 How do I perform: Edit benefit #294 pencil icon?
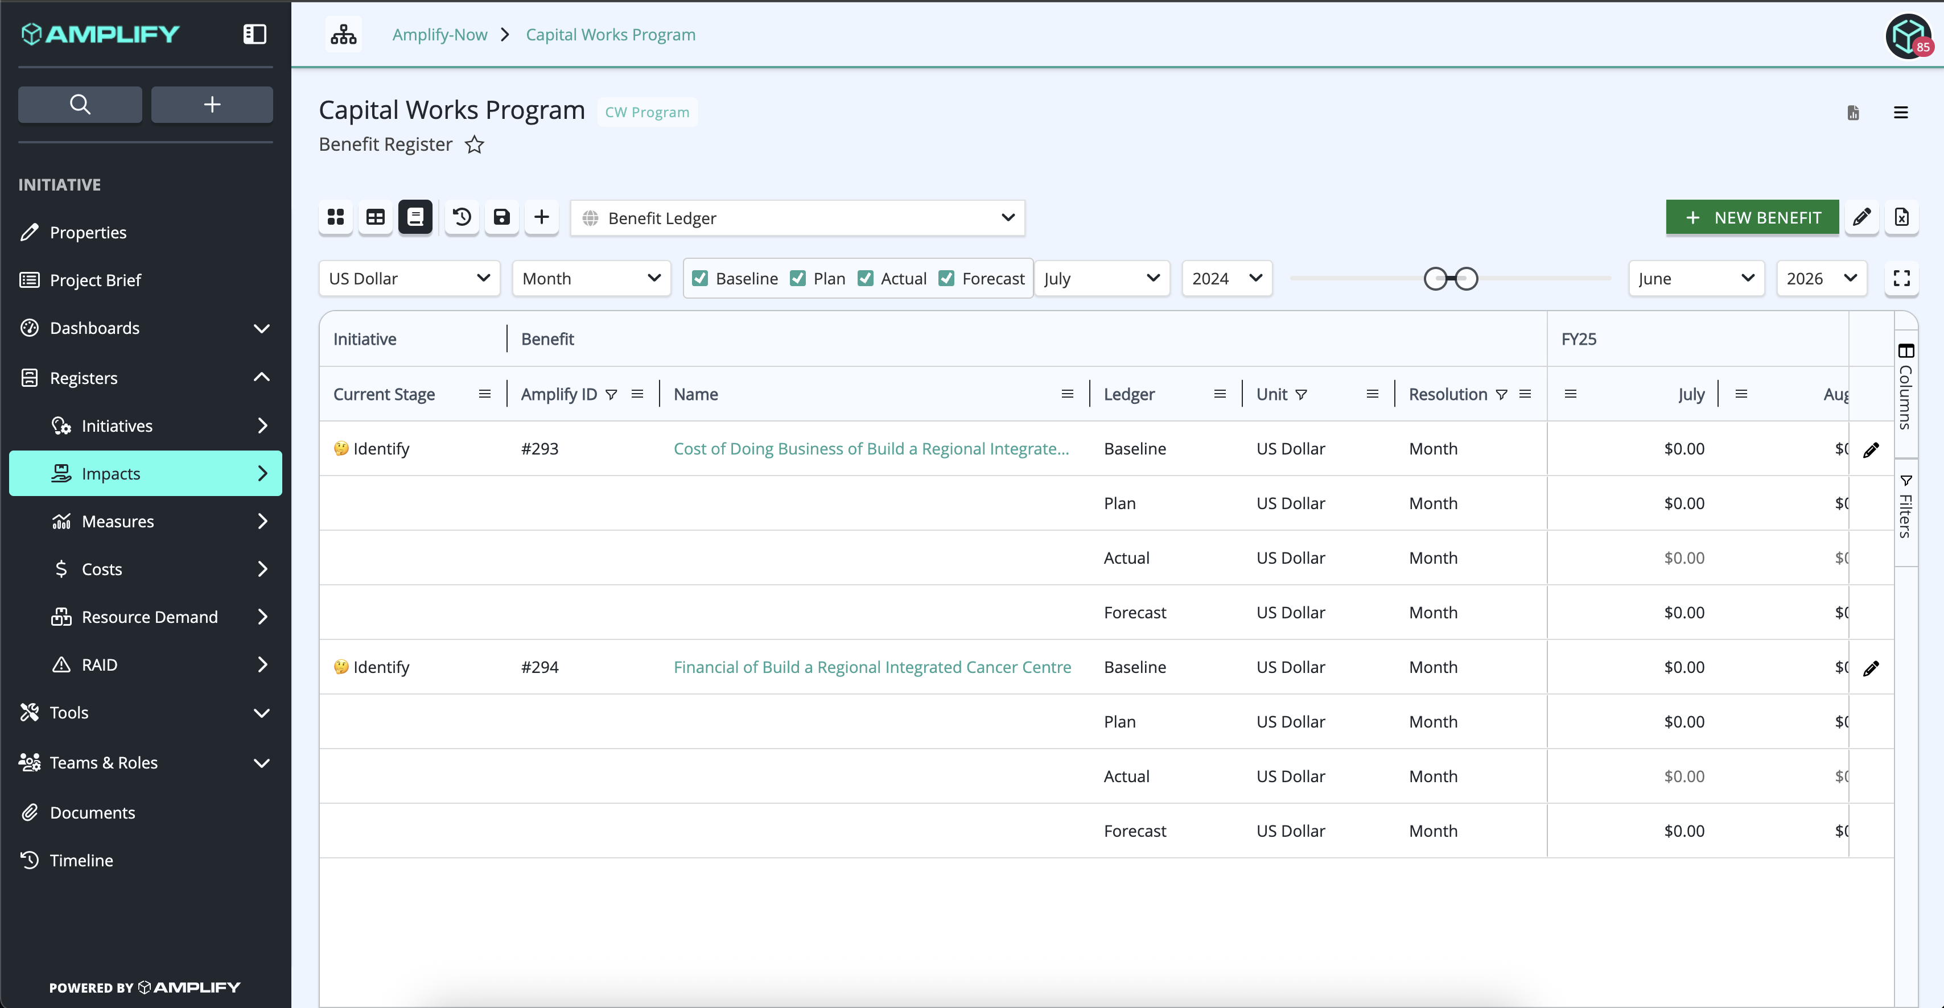coord(1871,668)
